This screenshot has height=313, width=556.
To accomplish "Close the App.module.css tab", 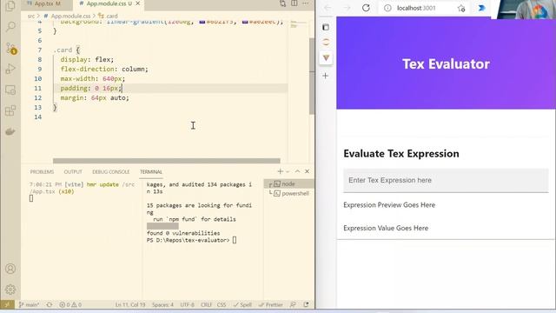I will coord(138,3).
